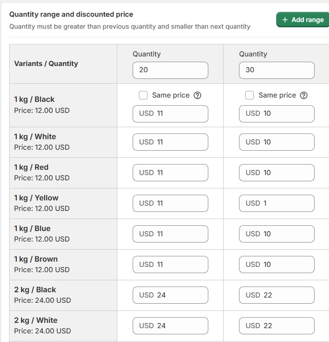Click 1 kg / Brown USD 10 field
Screen dimensions: 329x342
click(276, 265)
